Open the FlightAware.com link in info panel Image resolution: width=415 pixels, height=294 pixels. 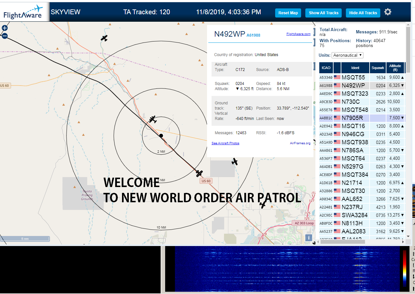(298, 34)
